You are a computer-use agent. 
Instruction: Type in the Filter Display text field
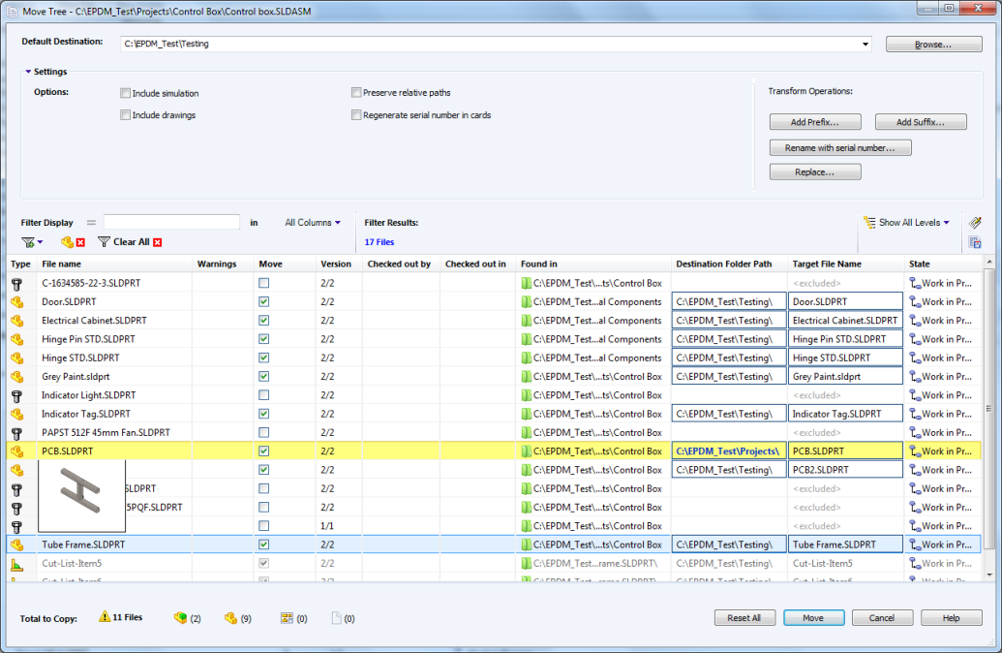click(171, 221)
